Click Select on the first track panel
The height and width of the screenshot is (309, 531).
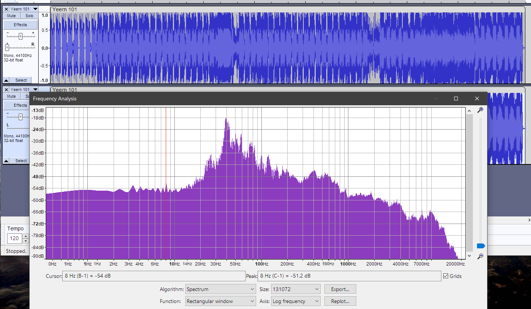click(x=21, y=80)
